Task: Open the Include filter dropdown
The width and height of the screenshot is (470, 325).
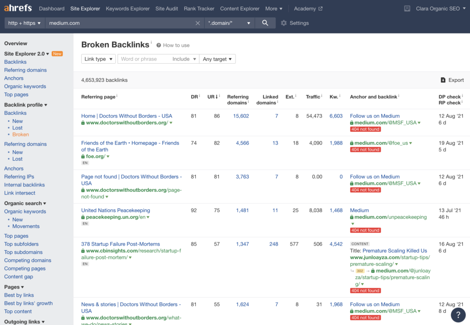Action: [184, 59]
